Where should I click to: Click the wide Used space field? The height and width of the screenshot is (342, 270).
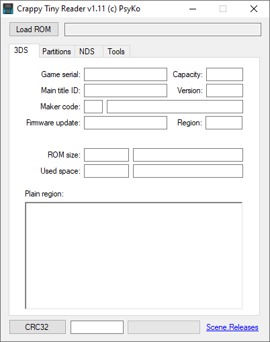pos(188,171)
